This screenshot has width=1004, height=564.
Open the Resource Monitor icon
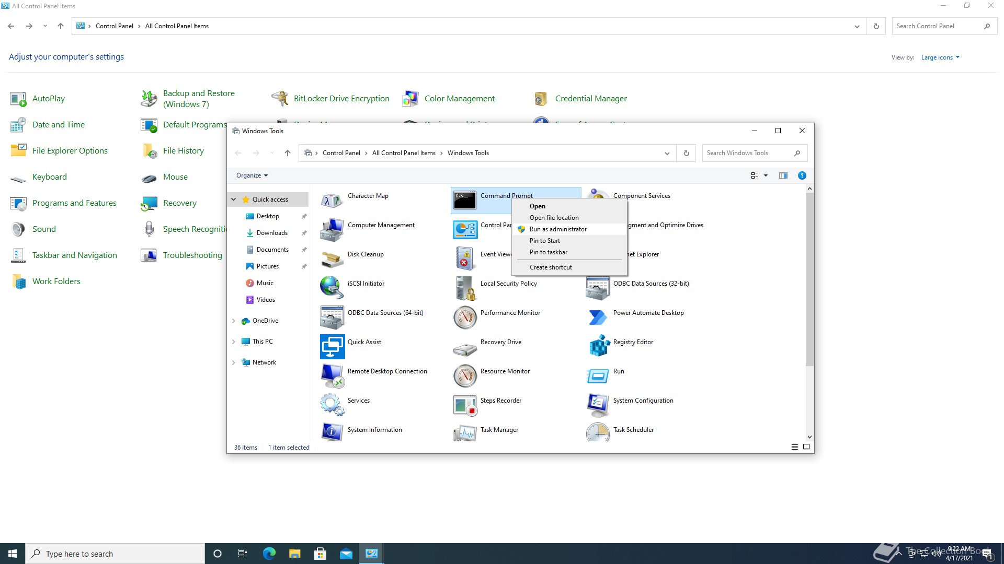[464, 376]
